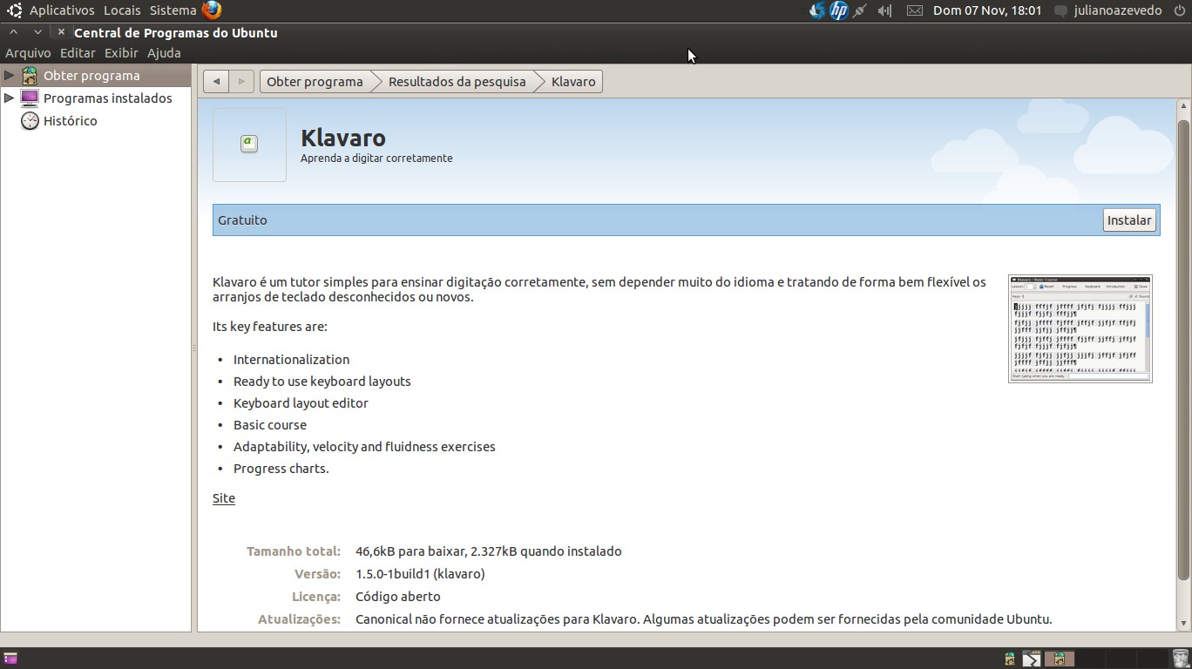The height and width of the screenshot is (669, 1192).
Task: Click 'Aprenda a digitar corretamente' subtitle
Action: (376, 159)
